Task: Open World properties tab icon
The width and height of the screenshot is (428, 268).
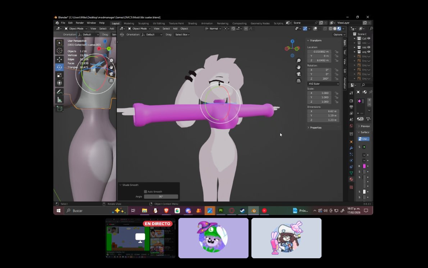Action: pos(351,126)
